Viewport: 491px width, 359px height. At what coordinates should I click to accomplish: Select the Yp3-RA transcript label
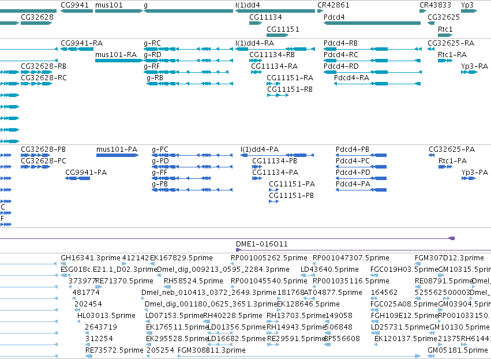(474, 66)
